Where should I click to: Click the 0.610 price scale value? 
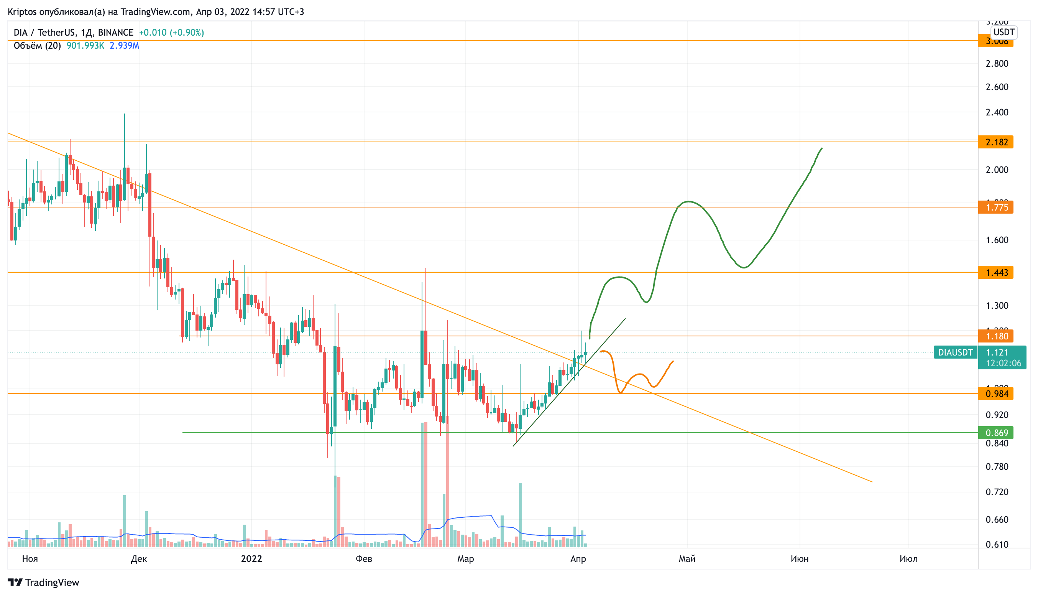(997, 545)
